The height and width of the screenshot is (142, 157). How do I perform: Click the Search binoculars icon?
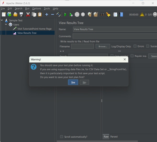click(102, 14)
